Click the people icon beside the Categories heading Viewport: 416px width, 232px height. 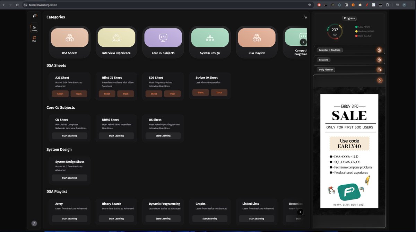click(x=305, y=17)
